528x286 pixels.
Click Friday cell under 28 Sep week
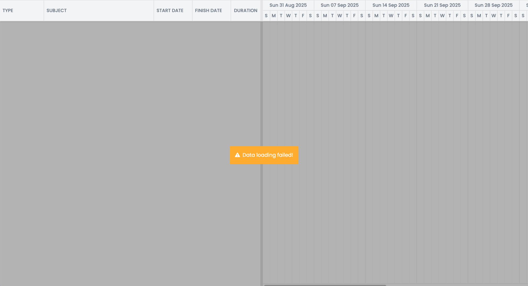coord(508,16)
